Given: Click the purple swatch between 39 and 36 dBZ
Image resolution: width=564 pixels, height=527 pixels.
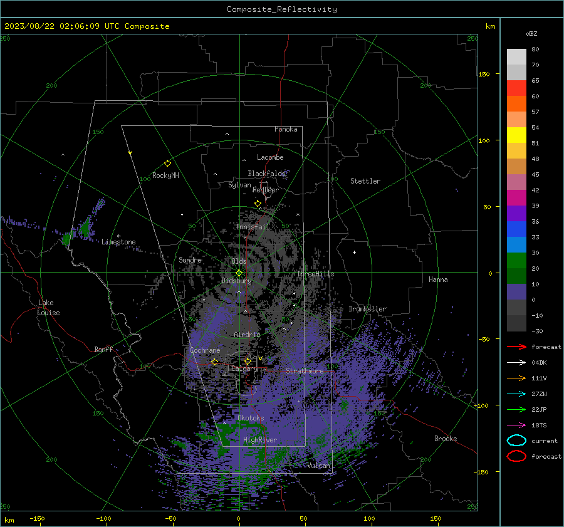Looking at the screenshot, I should pos(516,213).
